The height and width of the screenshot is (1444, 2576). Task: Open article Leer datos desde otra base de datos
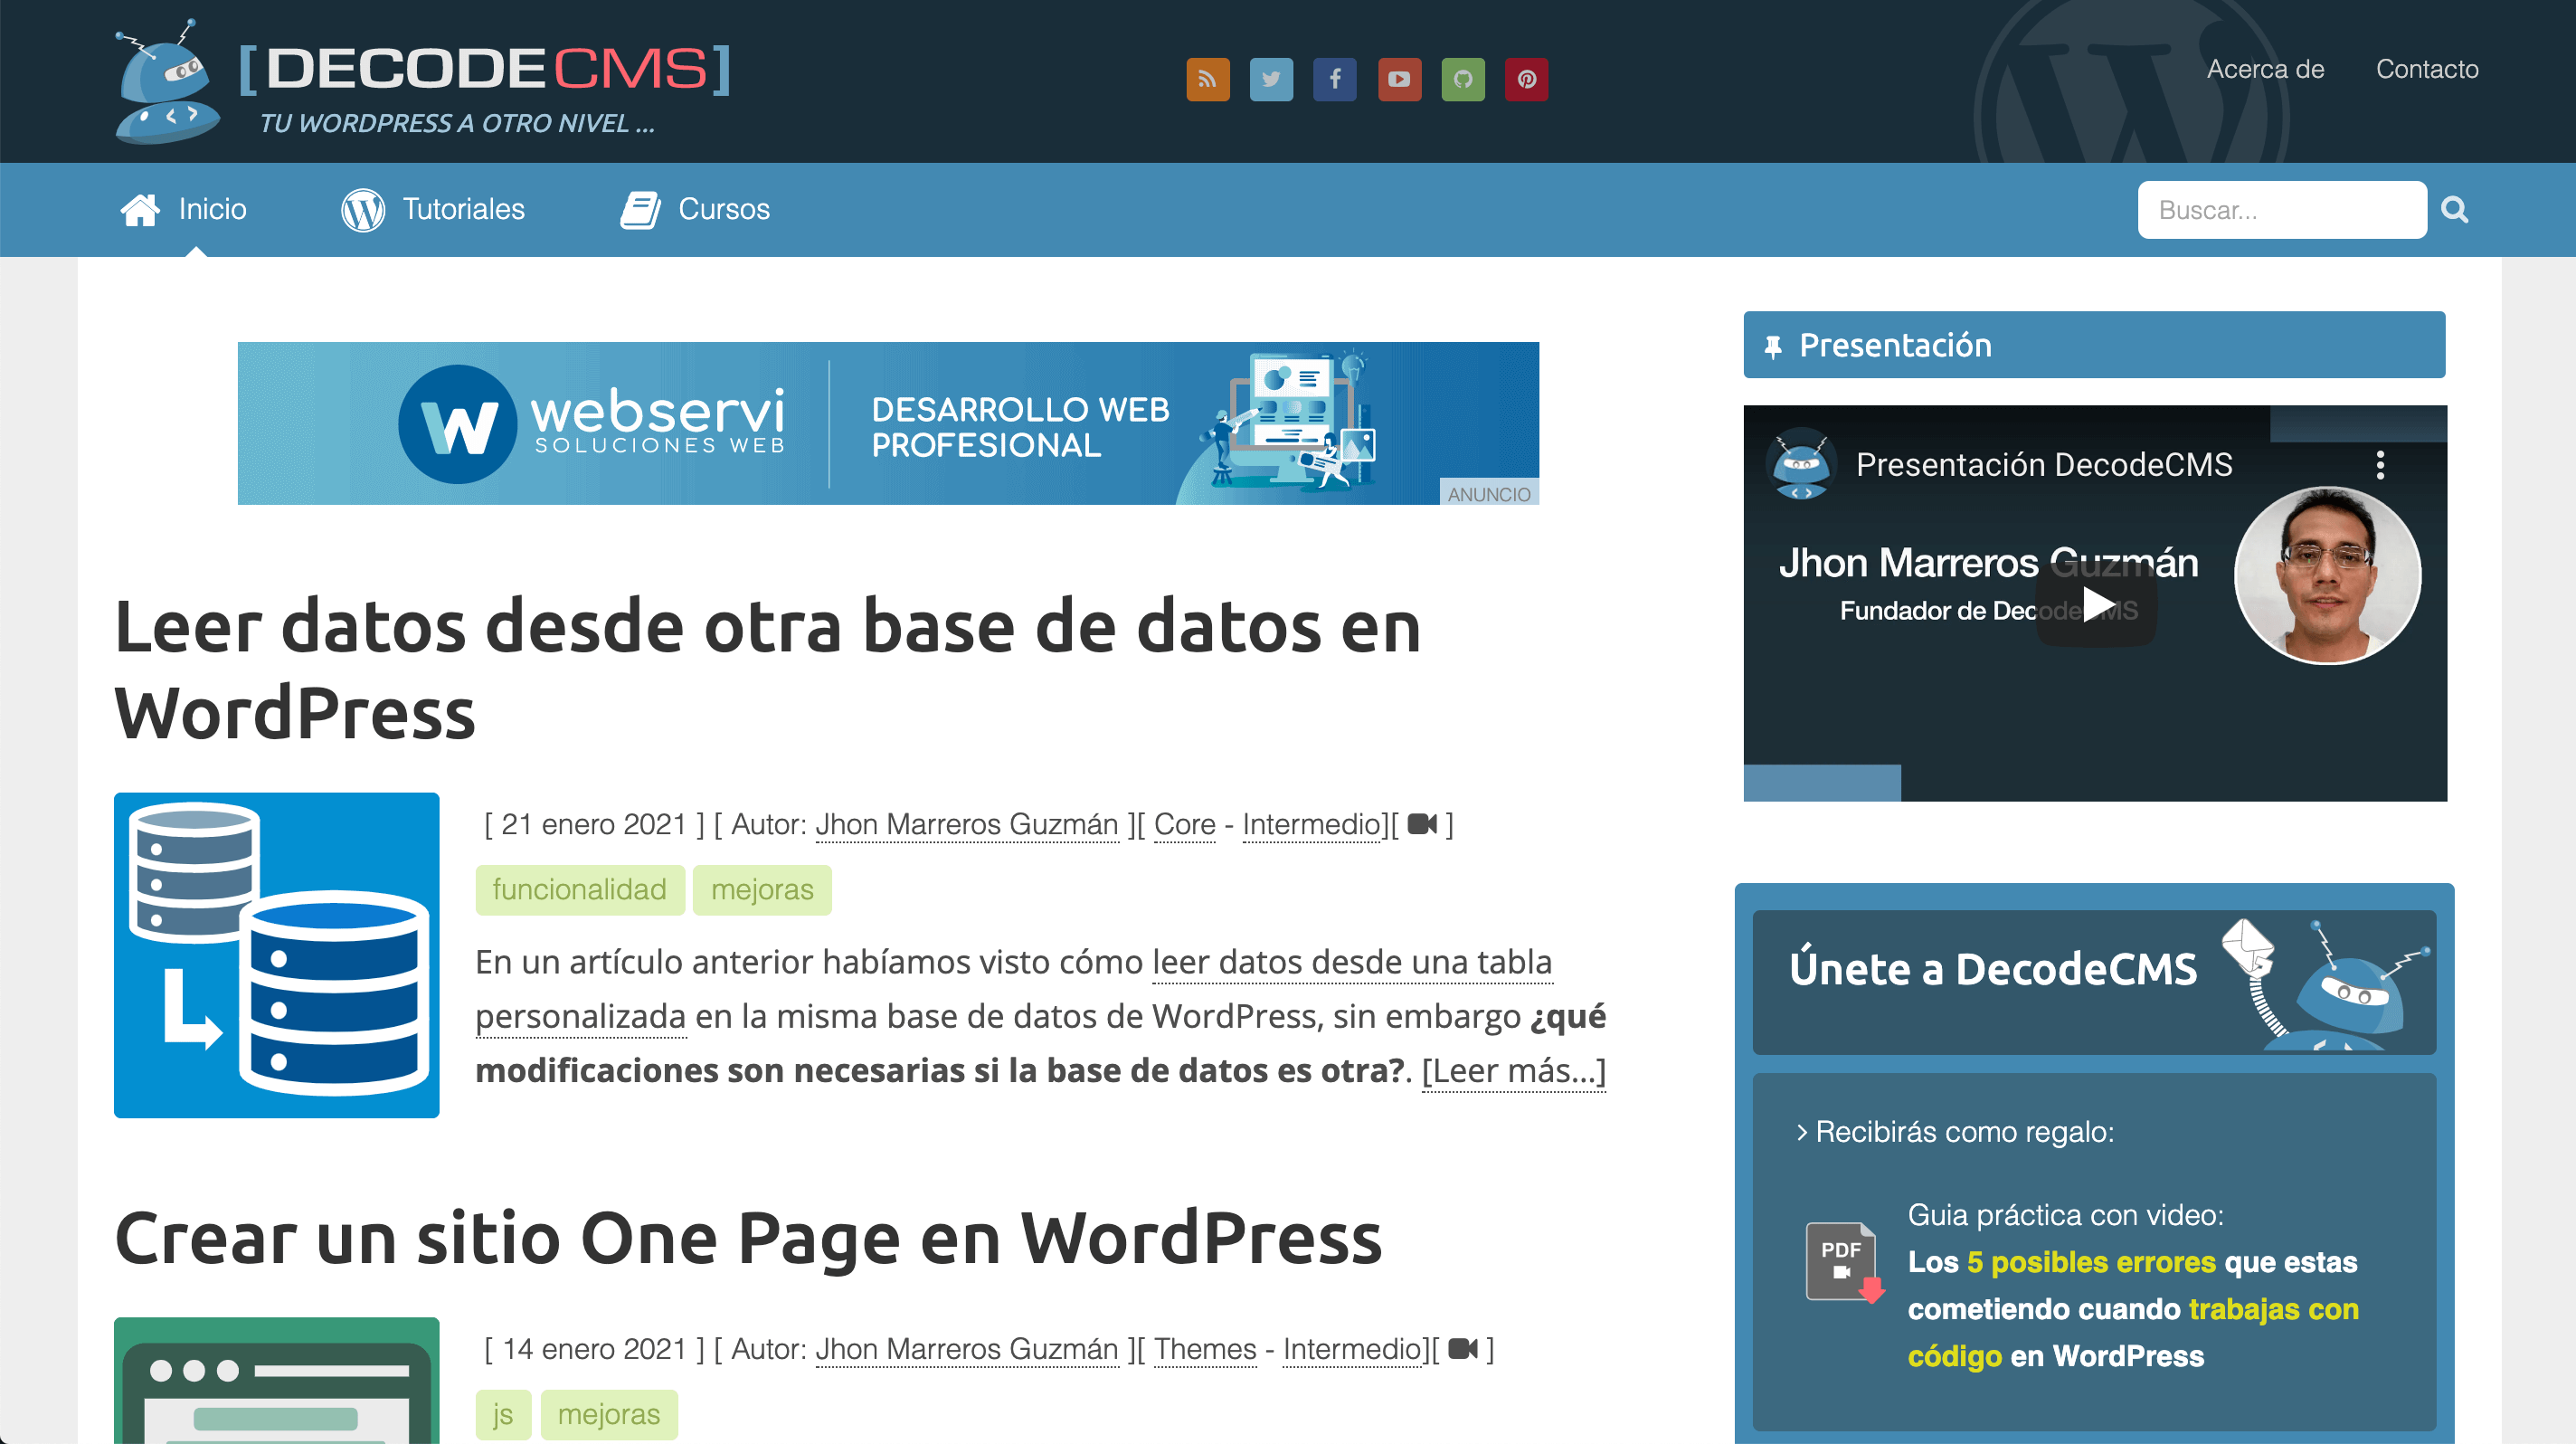[768, 670]
